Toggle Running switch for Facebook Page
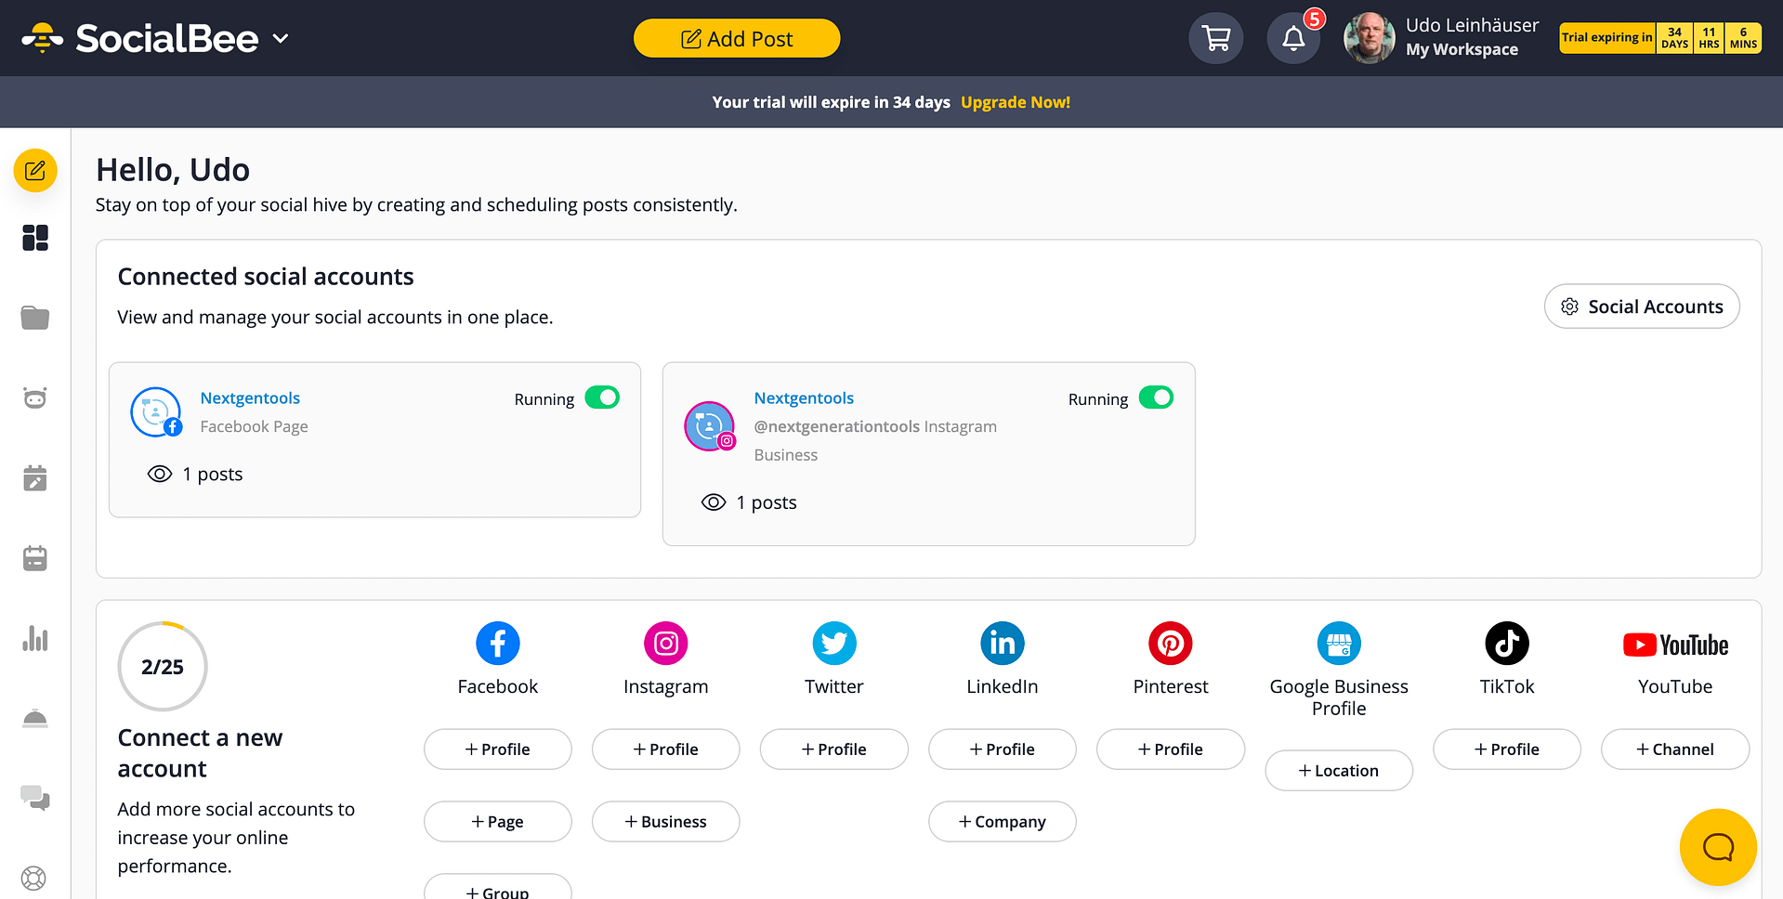This screenshot has width=1783, height=899. pos(602,397)
